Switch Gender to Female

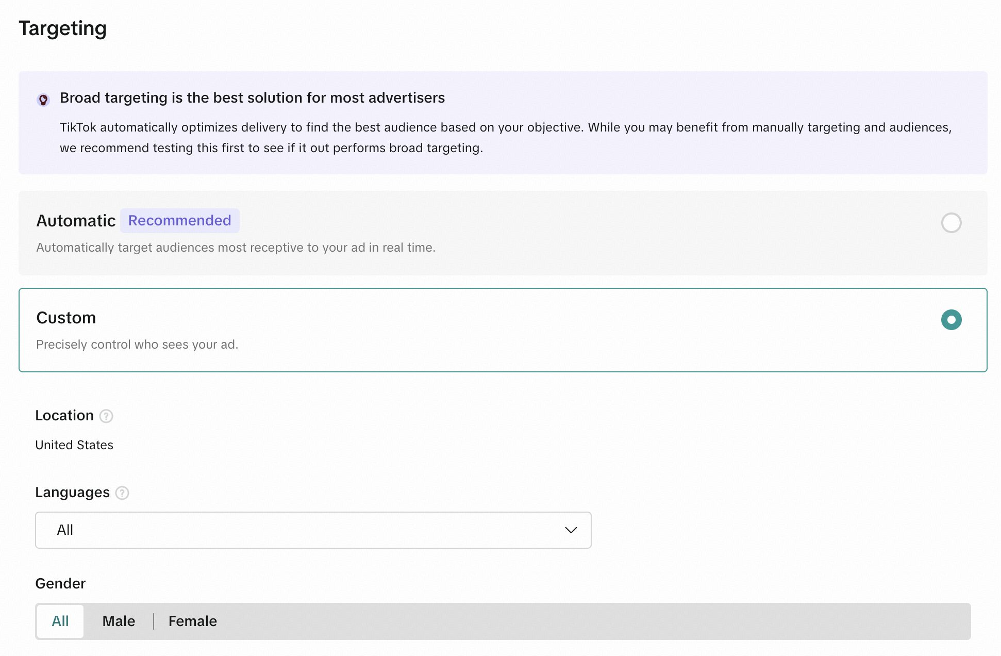(x=192, y=621)
